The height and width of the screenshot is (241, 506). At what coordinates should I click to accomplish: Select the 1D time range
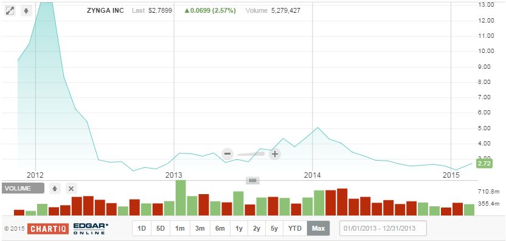click(x=142, y=228)
